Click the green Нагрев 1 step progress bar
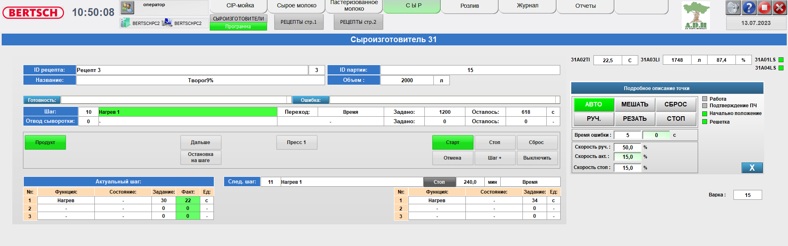 point(188,112)
